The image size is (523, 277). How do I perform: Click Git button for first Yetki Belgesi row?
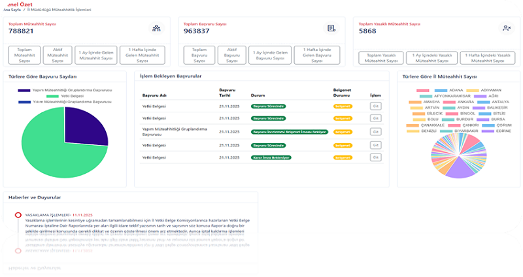coord(375,105)
